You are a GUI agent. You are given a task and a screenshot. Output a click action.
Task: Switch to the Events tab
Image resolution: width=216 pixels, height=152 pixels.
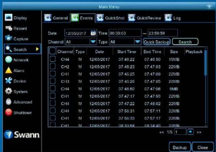point(82,18)
